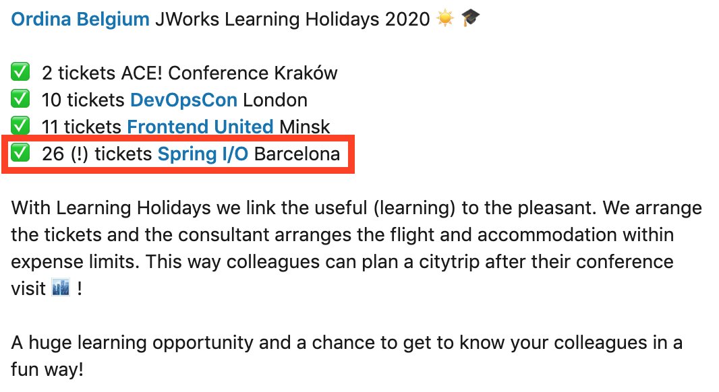Click the 'JWorks Learning Holidays 2020' title text
Viewport: 719px width, 392px height.
pos(293,20)
